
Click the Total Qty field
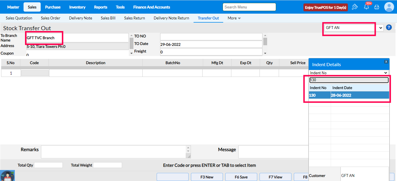49,165
